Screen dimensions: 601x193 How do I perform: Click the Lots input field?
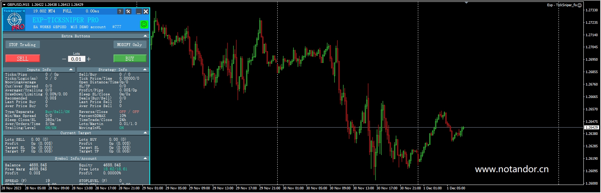76,59
